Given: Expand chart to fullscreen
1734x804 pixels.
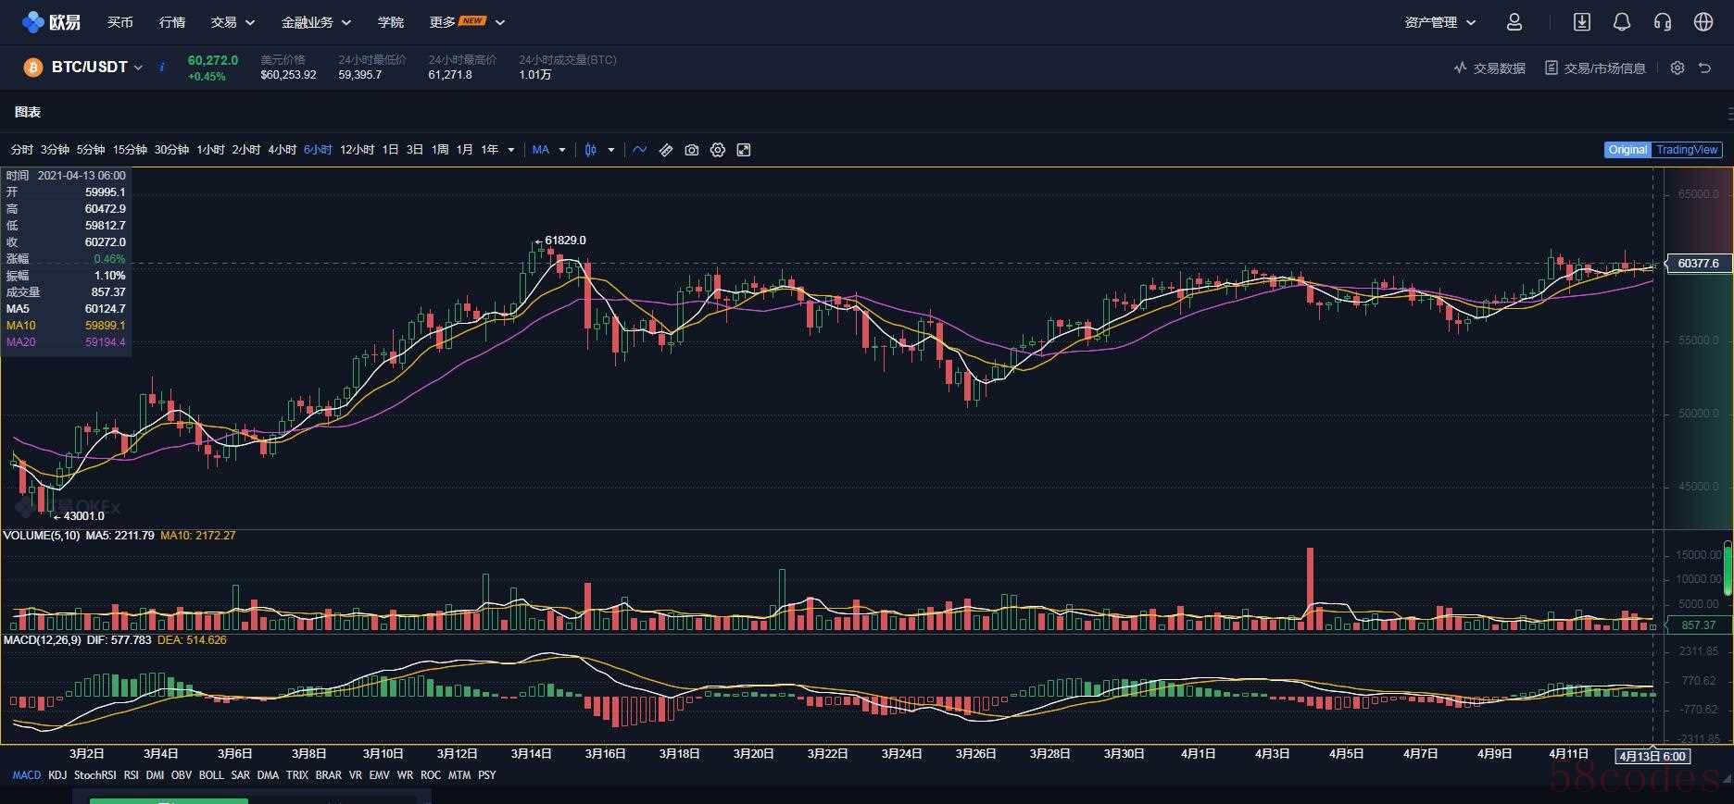Looking at the screenshot, I should (x=743, y=150).
